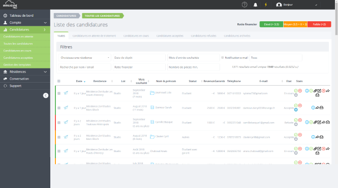This screenshot has height=188, width=338.
Task: Click the paper plane icon in Damour Sarah row
Action: 66,107
